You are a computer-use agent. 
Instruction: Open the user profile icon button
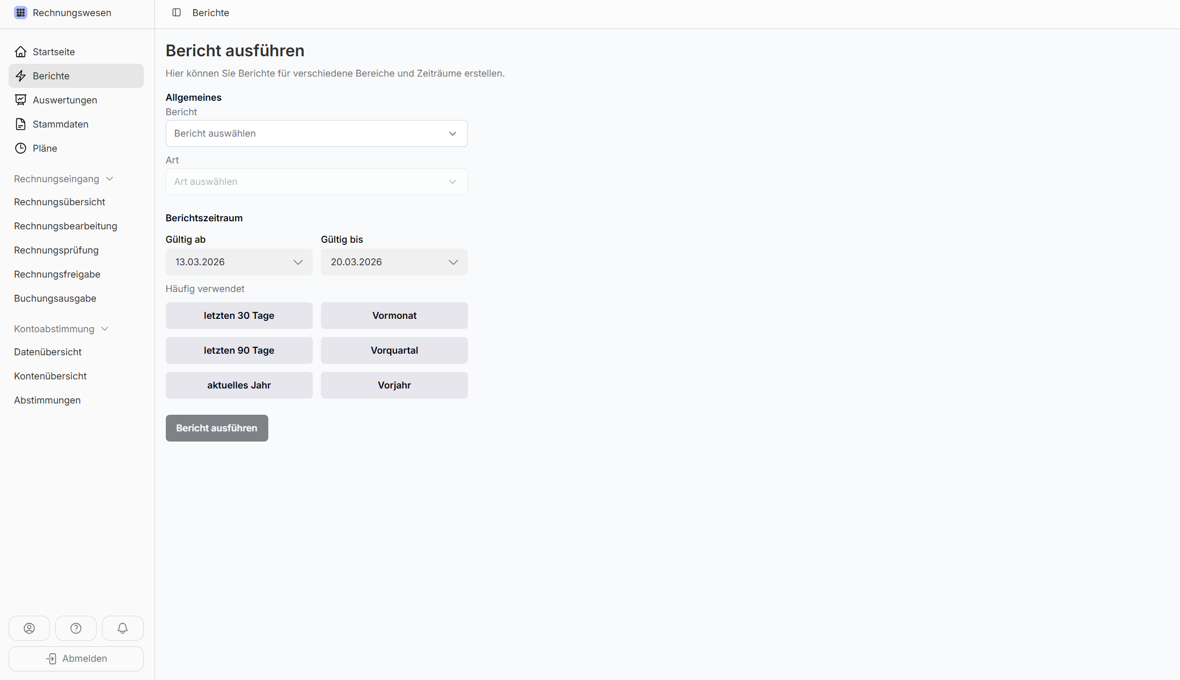tap(29, 628)
